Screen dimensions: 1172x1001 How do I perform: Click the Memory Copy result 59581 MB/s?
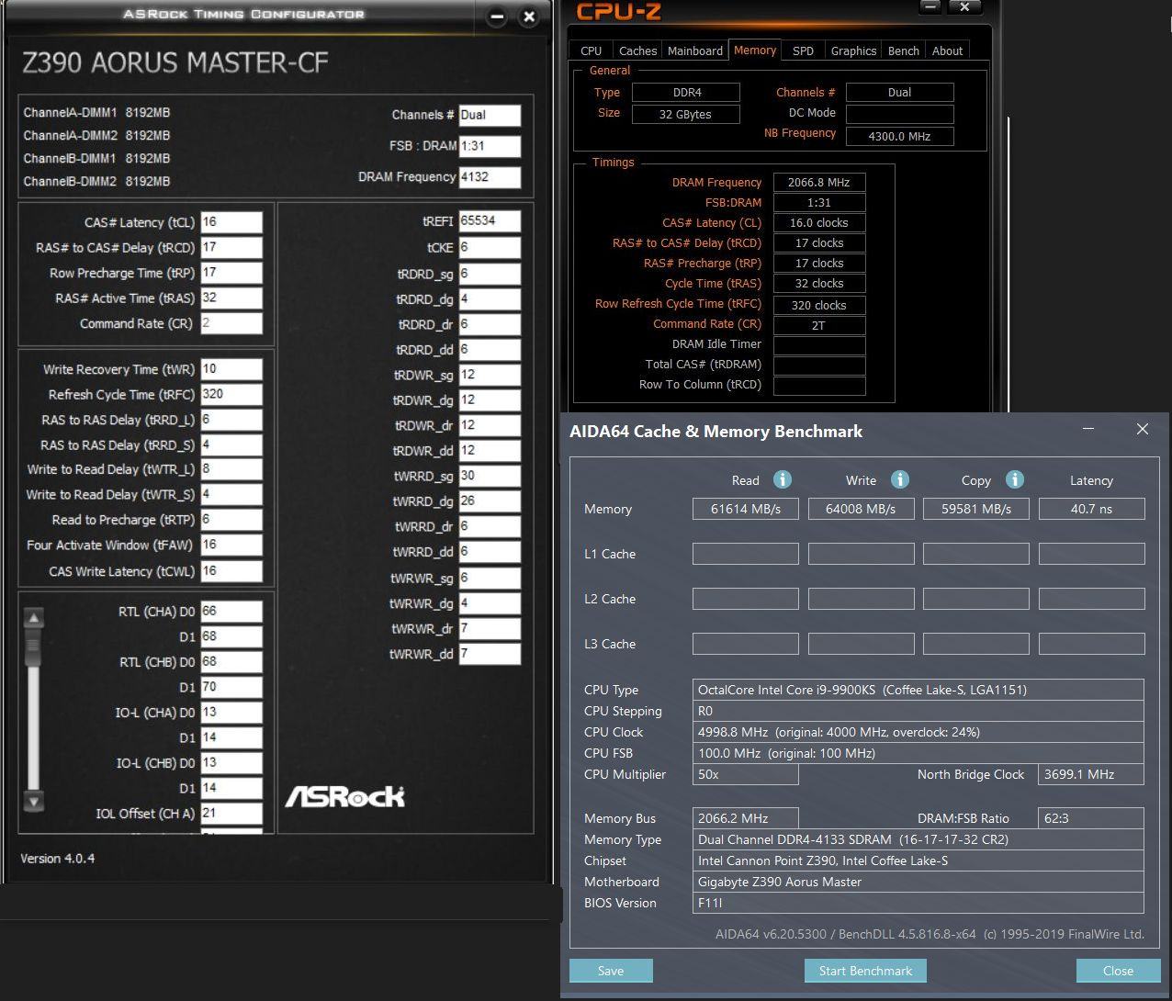pyautogui.click(x=976, y=509)
